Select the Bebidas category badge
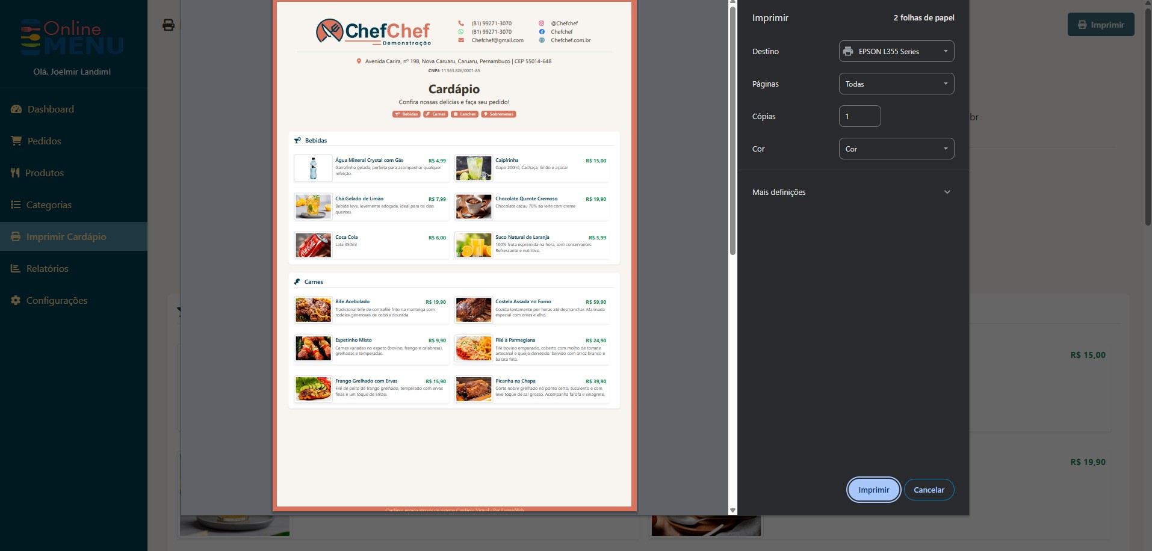Viewport: 1152px width, 551px height. [407, 114]
